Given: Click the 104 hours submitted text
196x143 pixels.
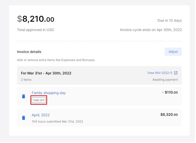Looking at the screenshot, I should coord(57,121).
